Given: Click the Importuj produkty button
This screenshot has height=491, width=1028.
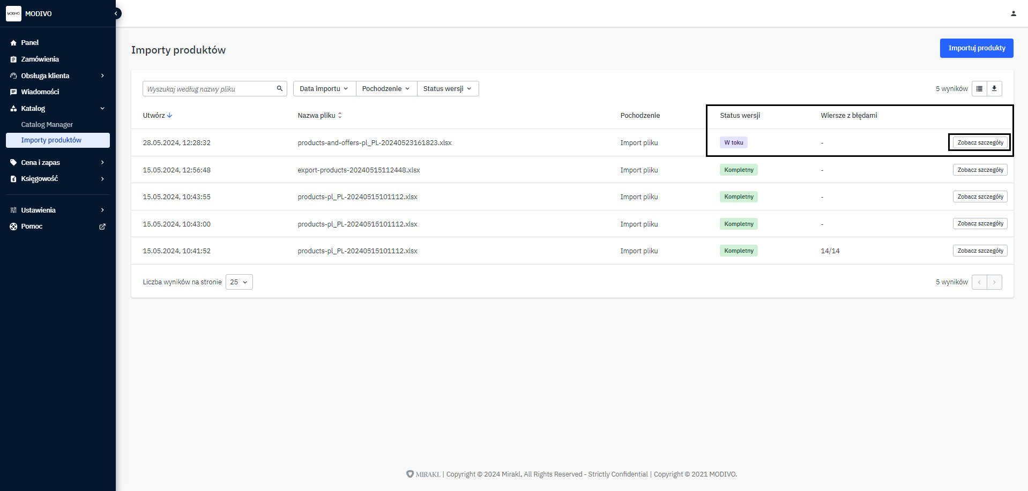Looking at the screenshot, I should click(x=976, y=48).
